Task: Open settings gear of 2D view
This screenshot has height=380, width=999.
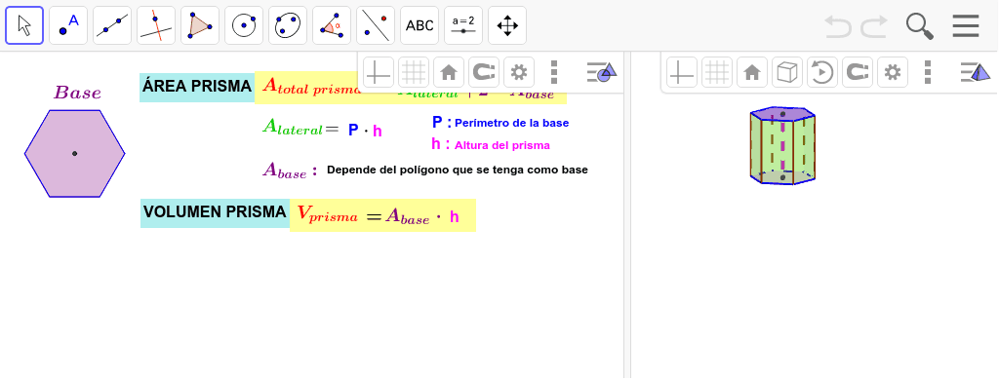Action: pos(519,72)
